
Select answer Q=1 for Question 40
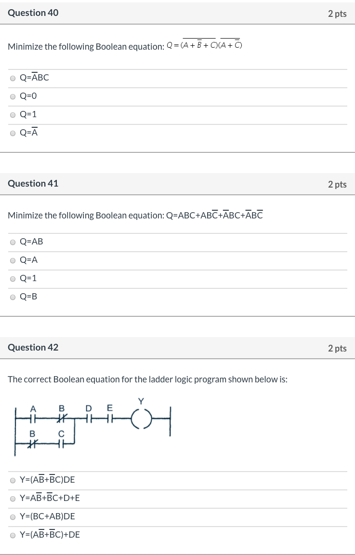(13, 114)
